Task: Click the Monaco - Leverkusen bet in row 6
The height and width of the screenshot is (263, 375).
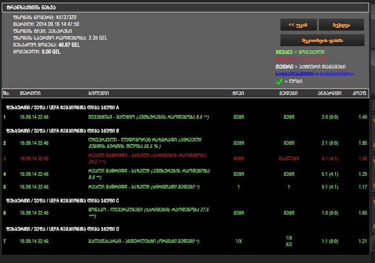Action: (148, 213)
